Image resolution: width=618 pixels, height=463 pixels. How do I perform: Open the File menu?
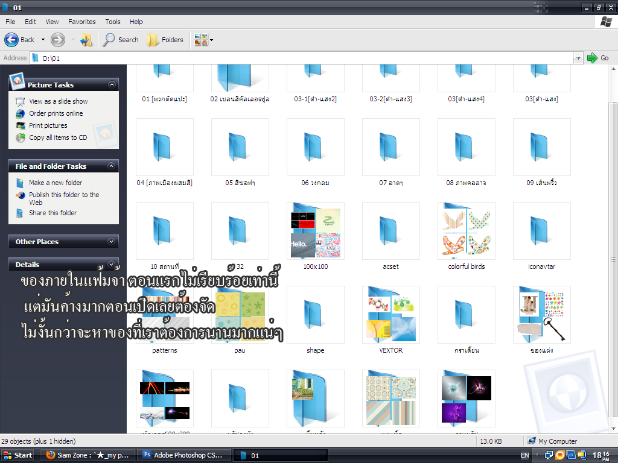click(10, 22)
